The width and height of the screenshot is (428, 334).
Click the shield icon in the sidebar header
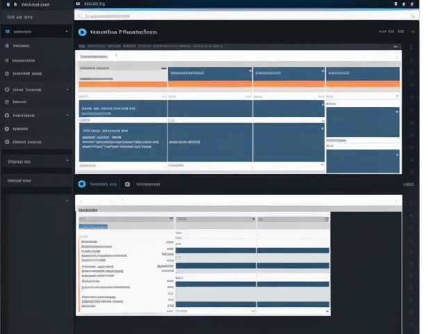coord(7,4)
